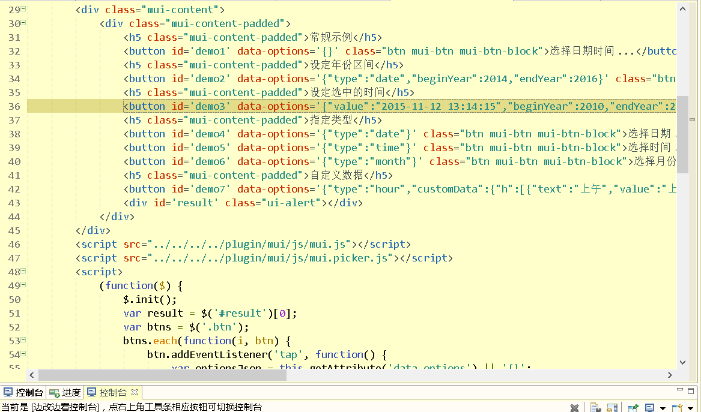
Task: Click the 'tap' event string on line 54
Action: (288, 355)
